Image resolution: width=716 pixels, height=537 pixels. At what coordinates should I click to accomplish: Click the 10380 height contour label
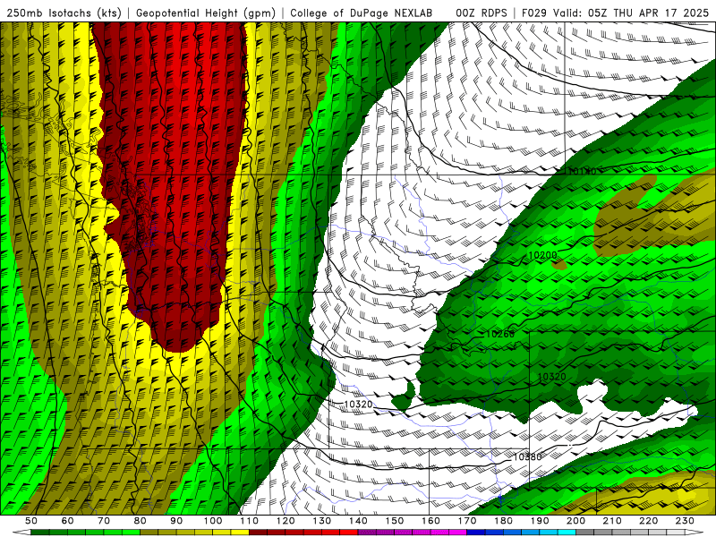click(527, 456)
